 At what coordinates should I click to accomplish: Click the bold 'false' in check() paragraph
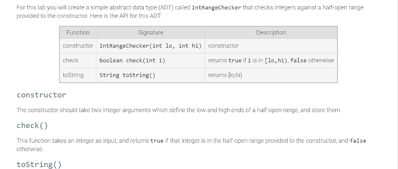click(x=358, y=141)
